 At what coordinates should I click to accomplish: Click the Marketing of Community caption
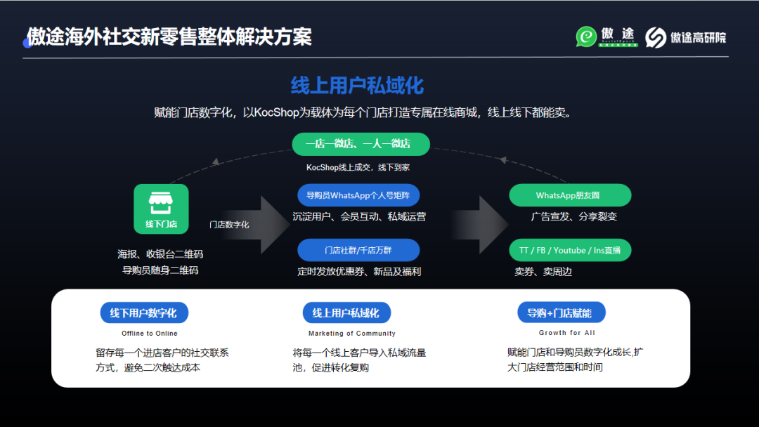352,333
